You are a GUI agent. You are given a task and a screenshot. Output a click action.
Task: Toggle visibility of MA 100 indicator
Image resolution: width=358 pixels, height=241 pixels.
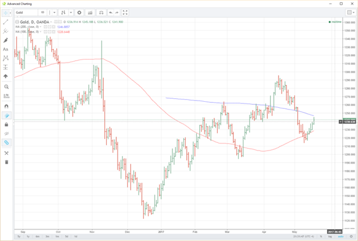[x=45, y=32]
